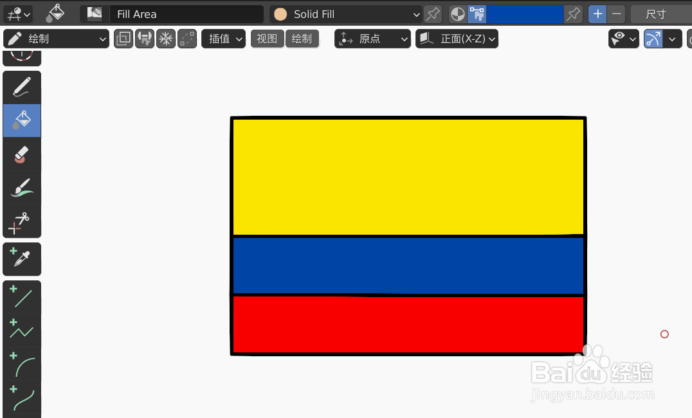
Task: Switch to Material color mode
Action: coord(458,14)
